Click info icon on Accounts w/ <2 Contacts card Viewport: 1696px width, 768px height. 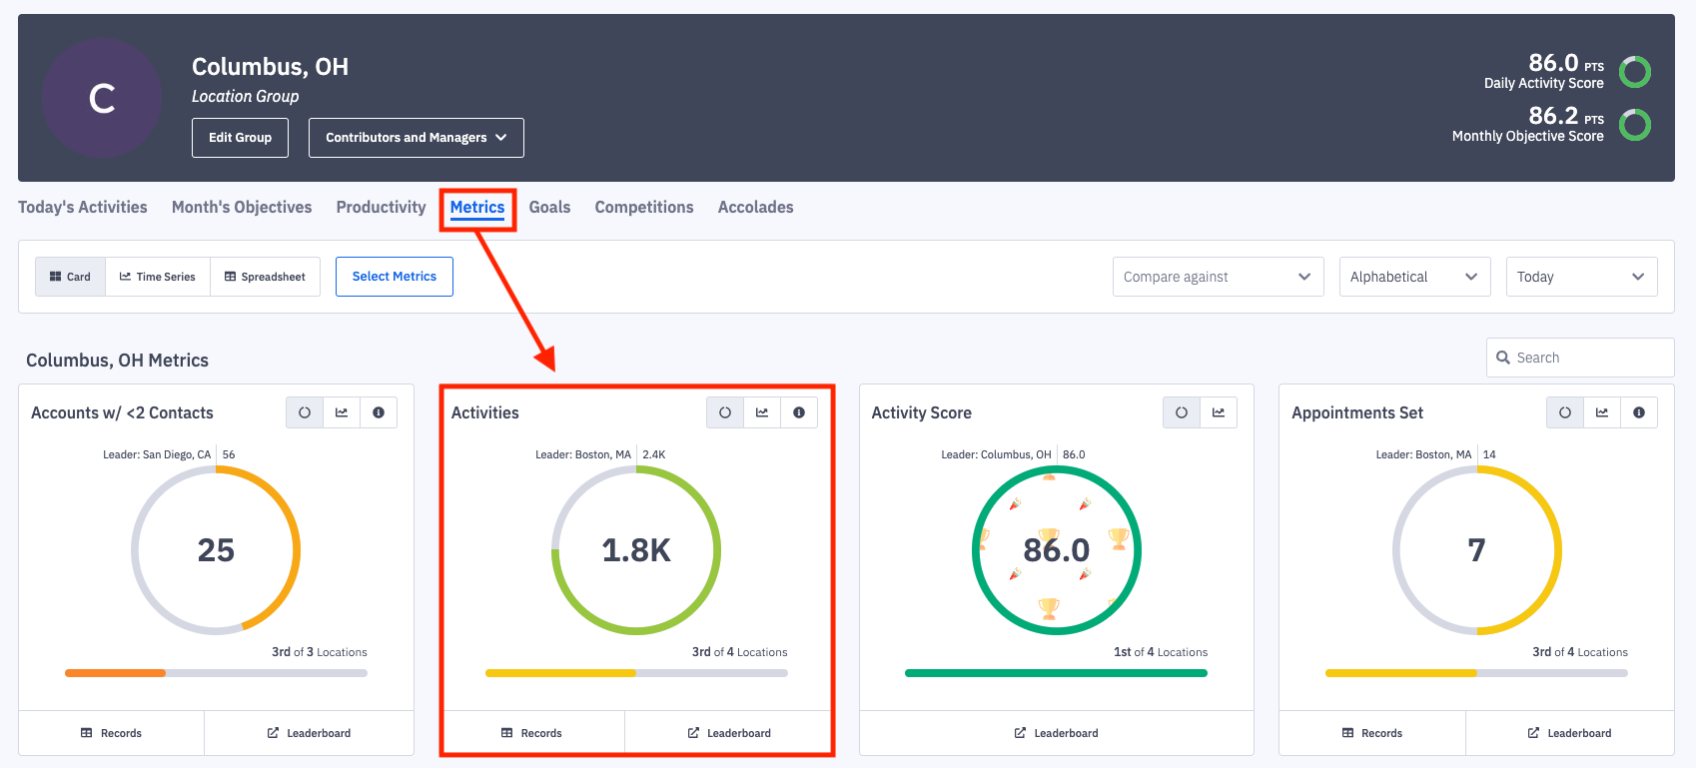(379, 412)
